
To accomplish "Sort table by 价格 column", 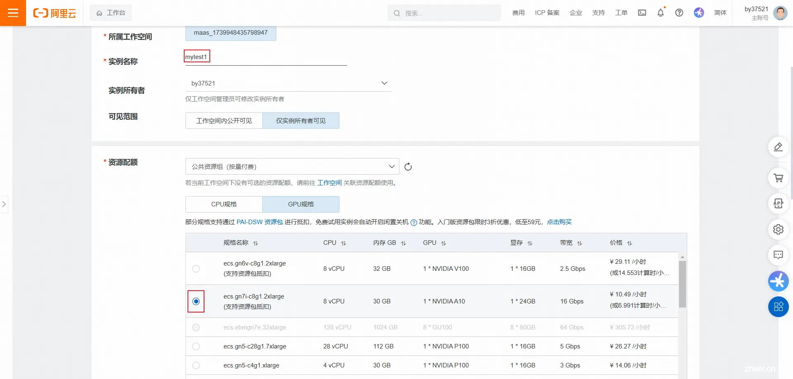I will click(629, 243).
